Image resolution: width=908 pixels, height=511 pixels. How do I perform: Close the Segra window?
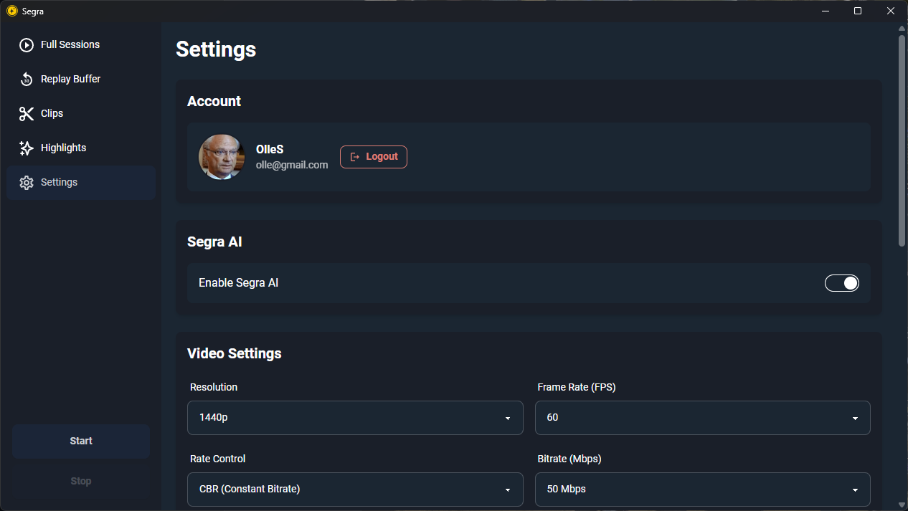891,11
